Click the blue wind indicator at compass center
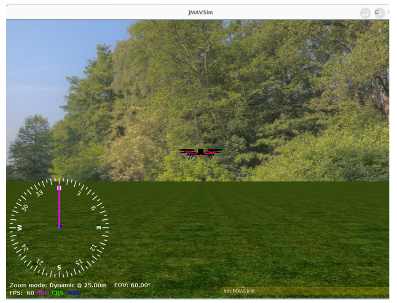 pyautogui.click(x=61, y=227)
